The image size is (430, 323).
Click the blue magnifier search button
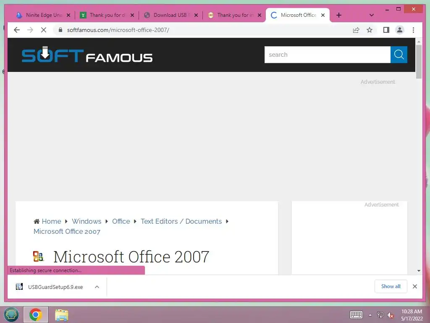(399, 55)
